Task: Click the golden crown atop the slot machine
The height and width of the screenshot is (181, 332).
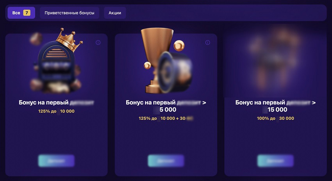Action: [69, 40]
